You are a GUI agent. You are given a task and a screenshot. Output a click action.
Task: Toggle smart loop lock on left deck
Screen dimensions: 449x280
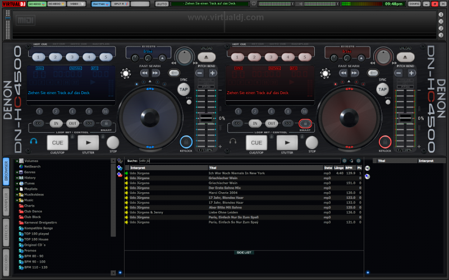106,123
